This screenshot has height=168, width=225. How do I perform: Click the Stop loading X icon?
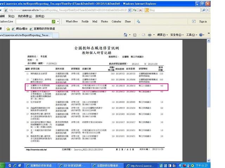tap(141, 10)
